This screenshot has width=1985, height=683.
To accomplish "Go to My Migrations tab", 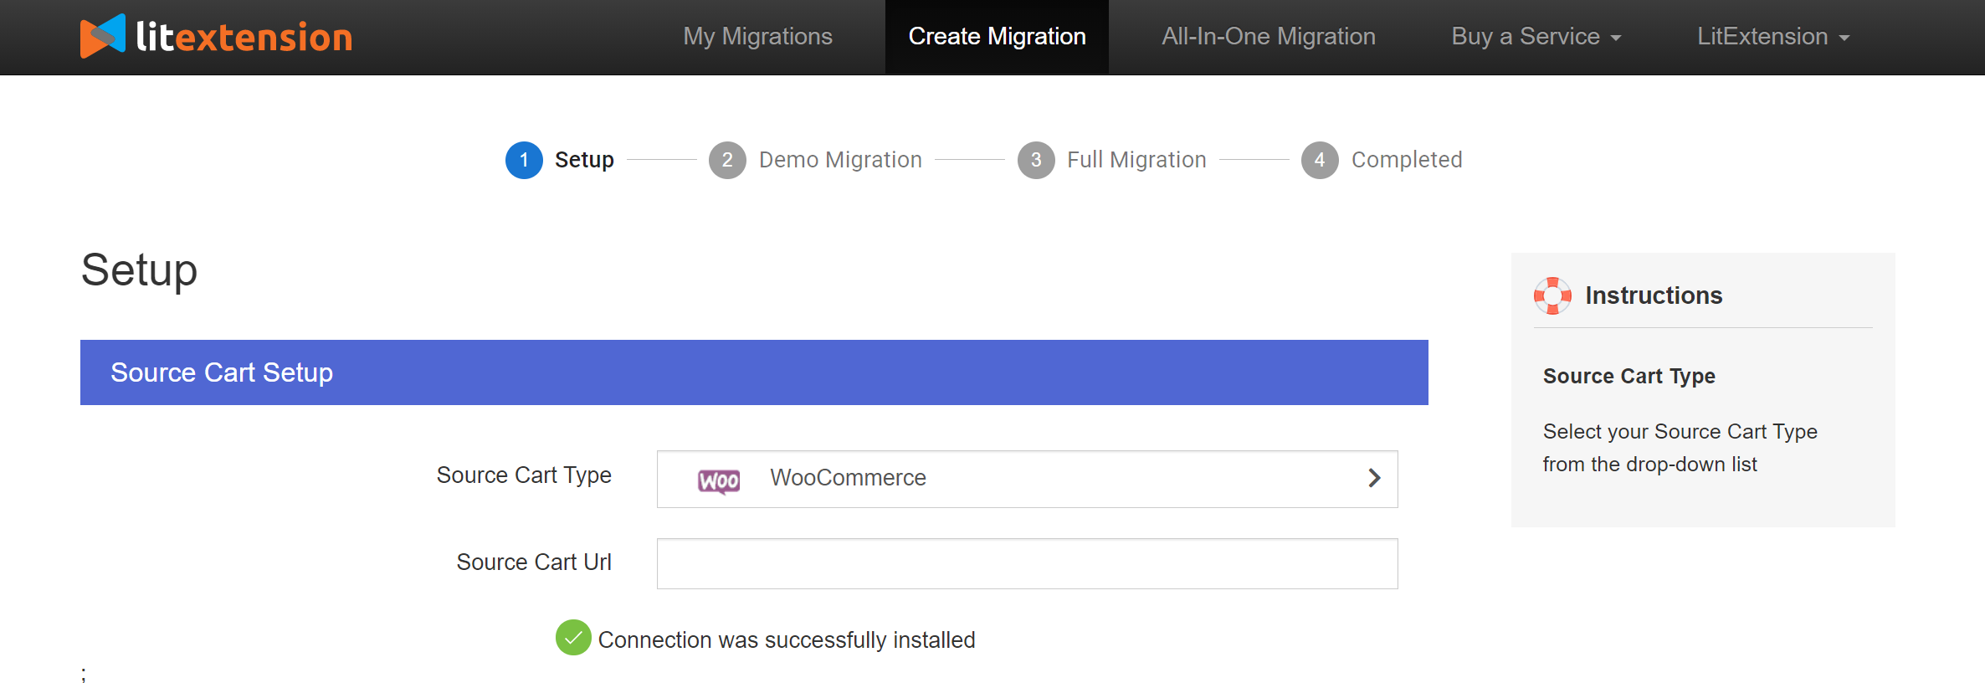I will [757, 37].
